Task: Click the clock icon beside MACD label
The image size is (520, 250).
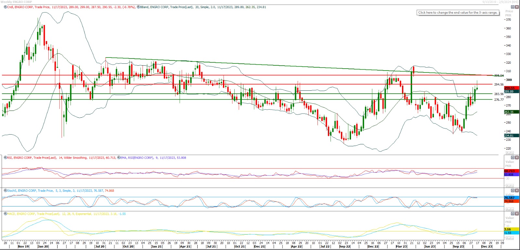Action: point(5,214)
